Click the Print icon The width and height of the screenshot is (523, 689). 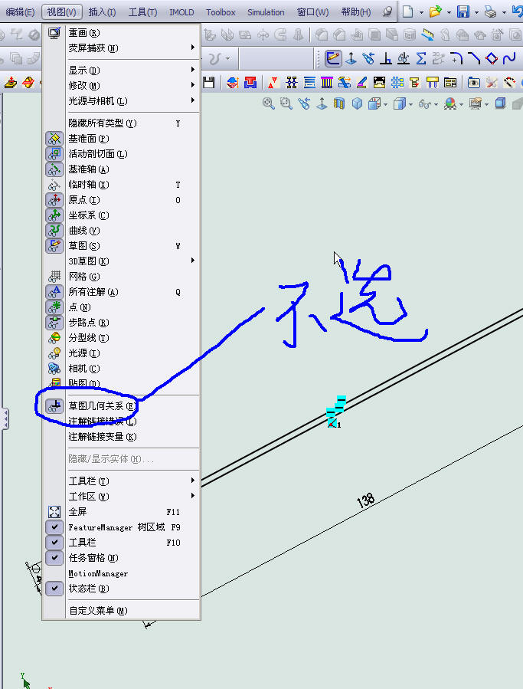click(490, 11)
